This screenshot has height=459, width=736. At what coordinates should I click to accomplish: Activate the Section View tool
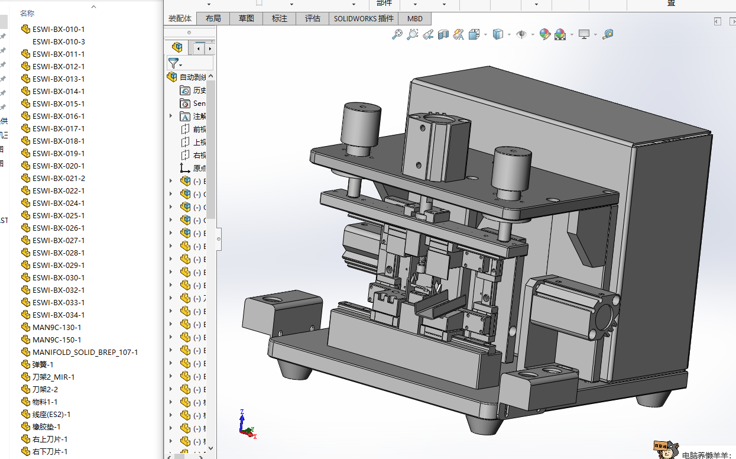443,35
